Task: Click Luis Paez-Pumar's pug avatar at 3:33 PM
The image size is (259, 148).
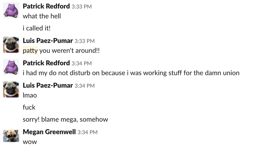Action: point(11,45)
